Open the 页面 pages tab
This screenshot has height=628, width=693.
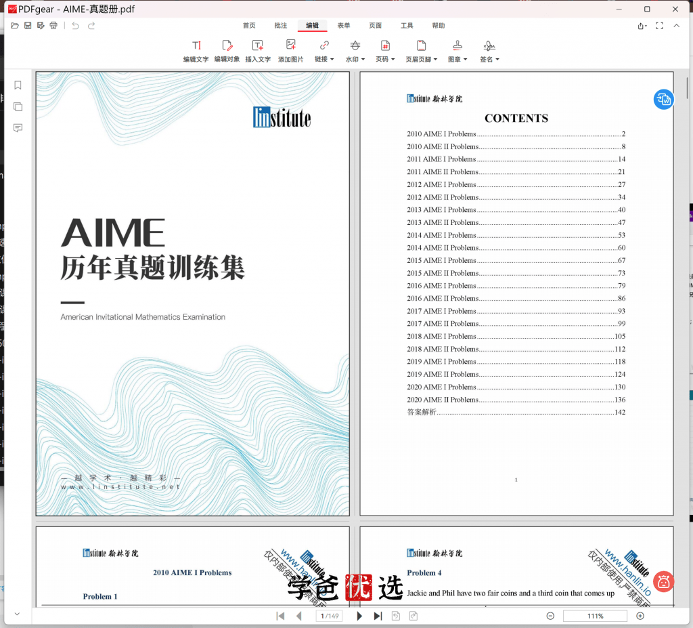tap(375, 26)
